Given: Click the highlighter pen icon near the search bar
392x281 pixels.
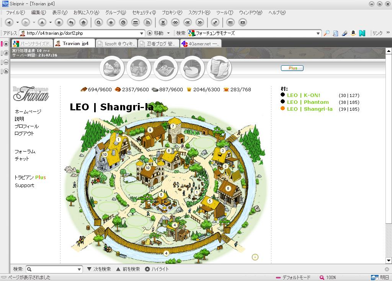Looking at the screenshot, I should tap(345, 33).
